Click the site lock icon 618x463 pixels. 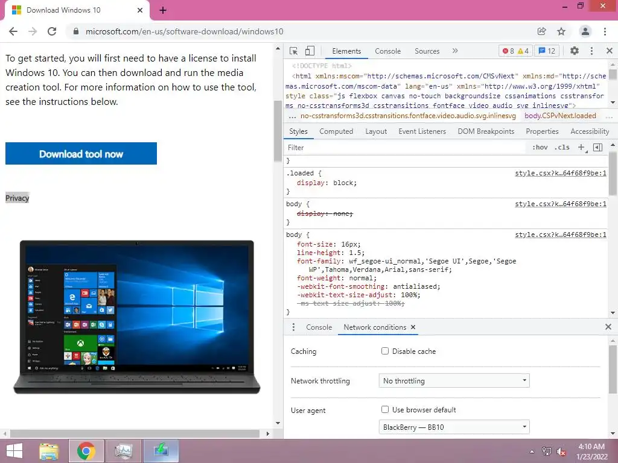click(76, 31)
